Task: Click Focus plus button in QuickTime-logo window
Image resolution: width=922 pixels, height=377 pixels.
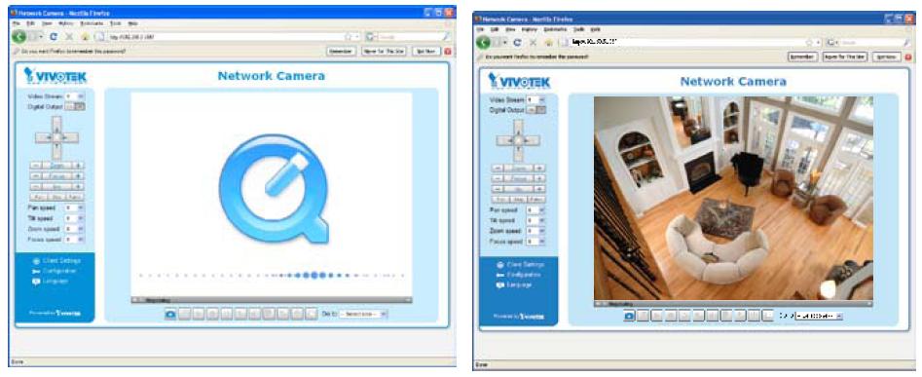Action: click(79, 176)
